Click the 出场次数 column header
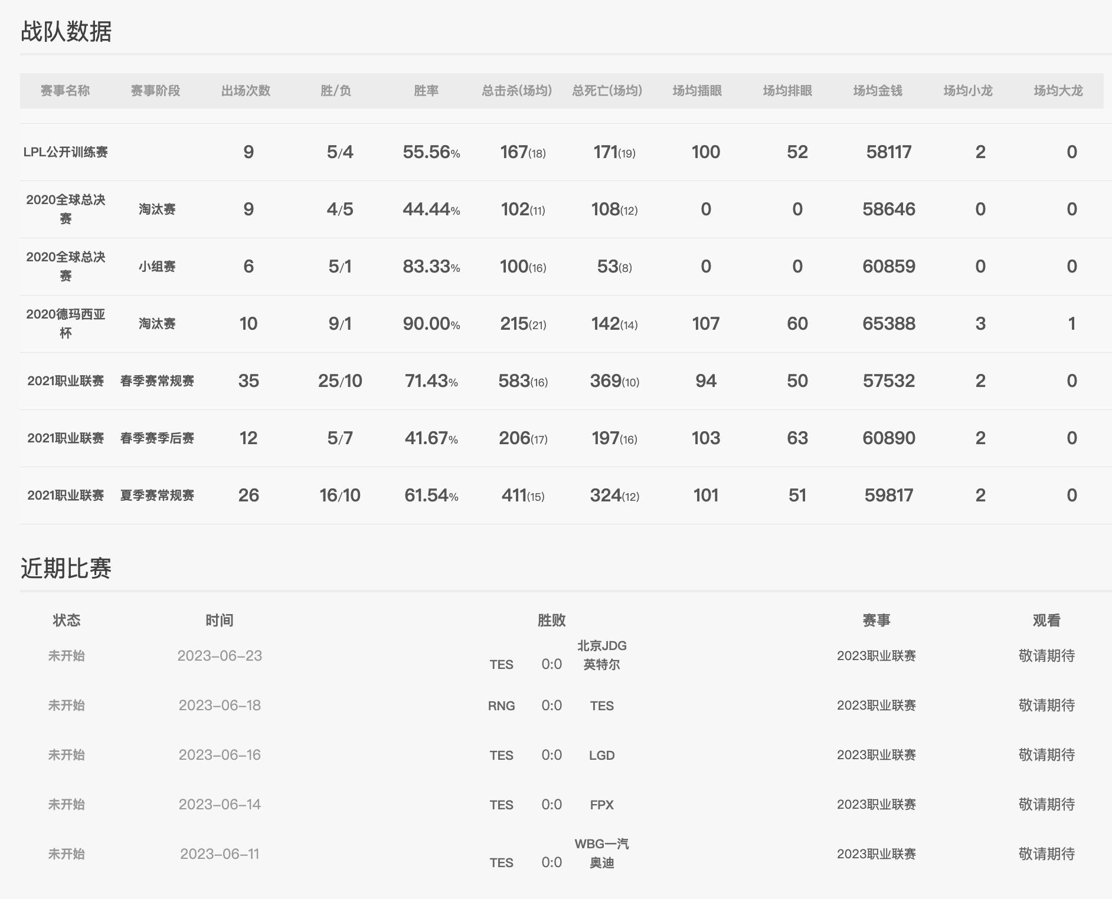Screen dimensions: 1112x899 (246, 90)
